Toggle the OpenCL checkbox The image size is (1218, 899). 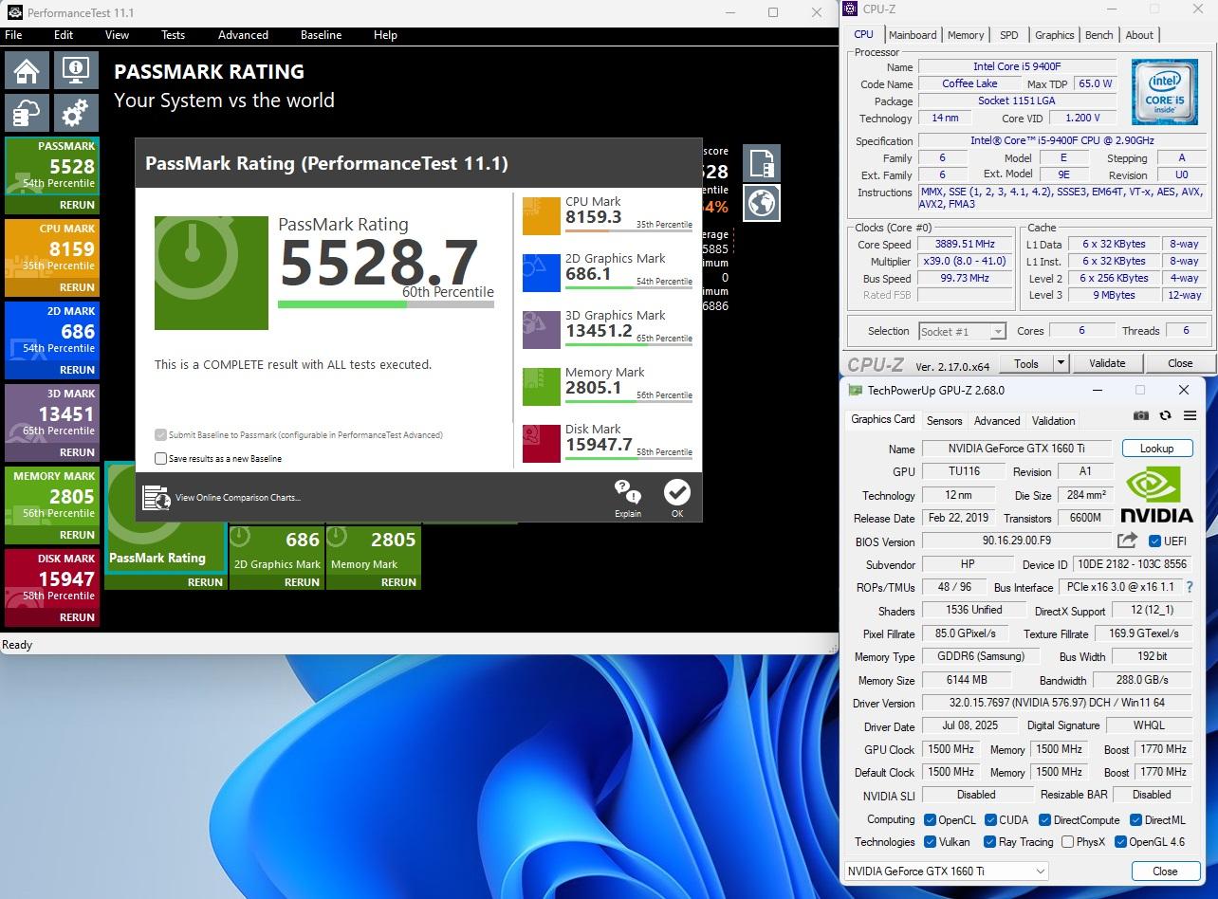coord(930,819)
